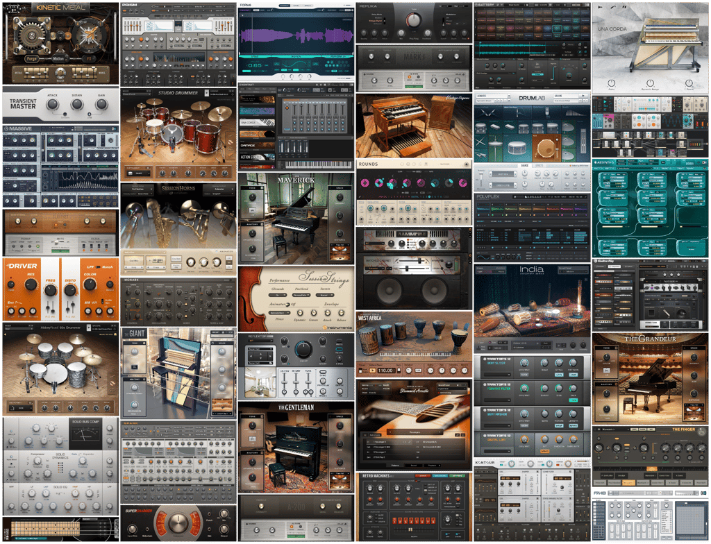Click the Studio Drummer groove play button
This screenshot has height=544, width=711.
[206, 92]
